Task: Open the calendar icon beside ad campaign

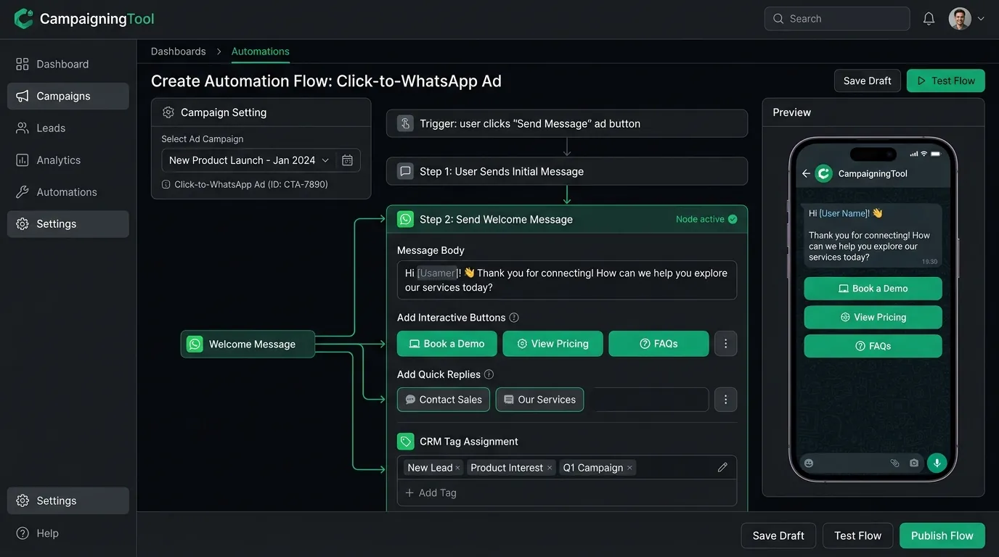Action: point(347,160)
